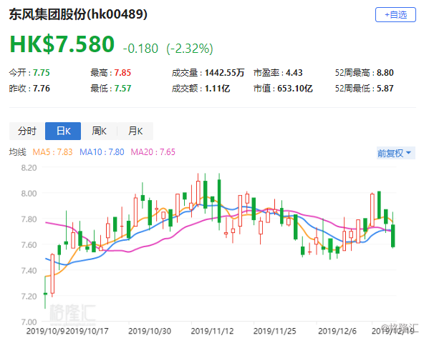Select the 日K chart tab

[x=63, y=131]
